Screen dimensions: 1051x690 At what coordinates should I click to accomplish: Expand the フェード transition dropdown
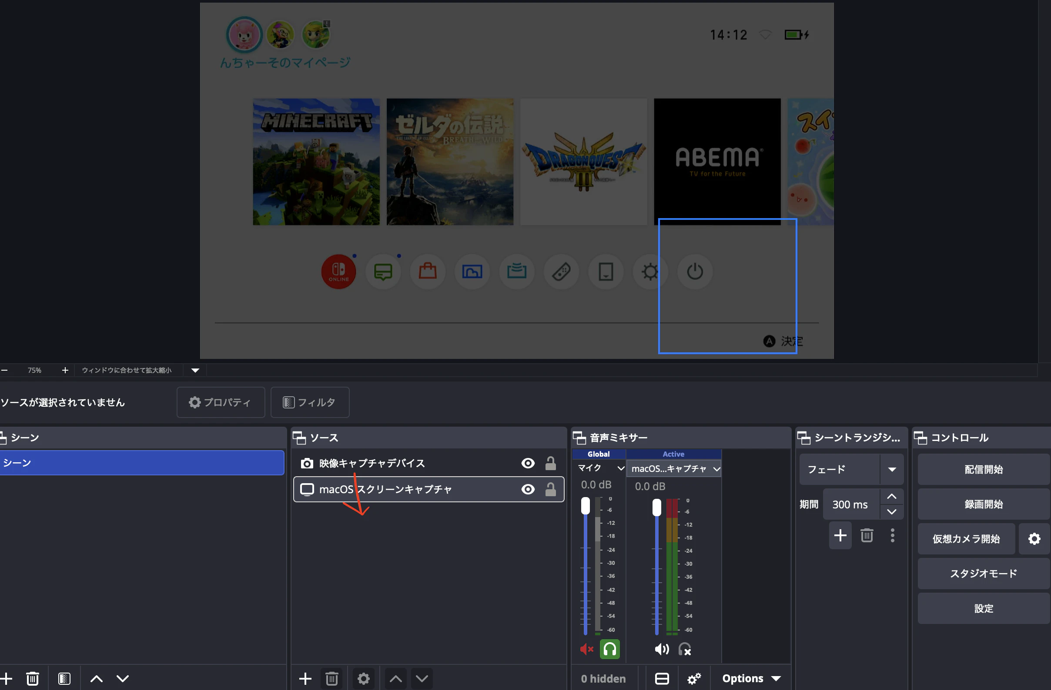[x=892, y=469]
